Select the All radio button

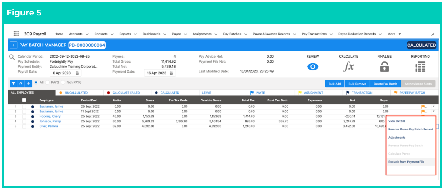[36, 82]
